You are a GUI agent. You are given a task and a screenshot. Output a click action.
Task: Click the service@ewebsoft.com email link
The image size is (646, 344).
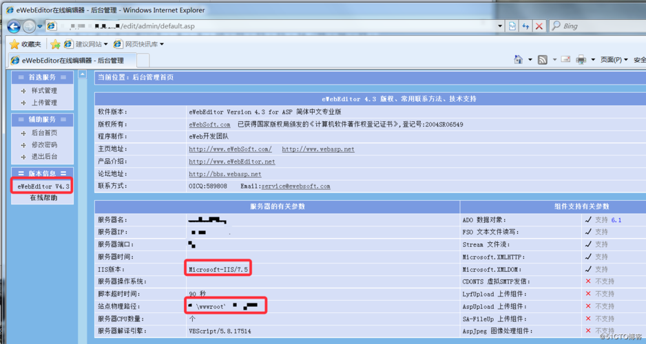(x=296, y=186)
